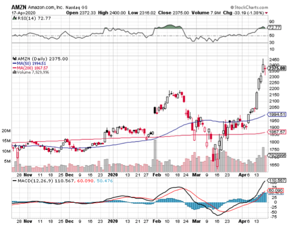
Task: Click the 90 label on the RSI axis
Action: pos(272,22)
